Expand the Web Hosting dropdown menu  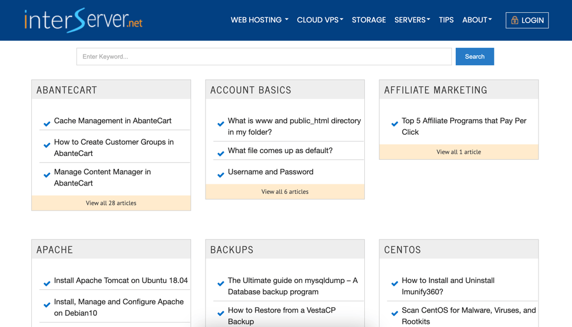259,20
